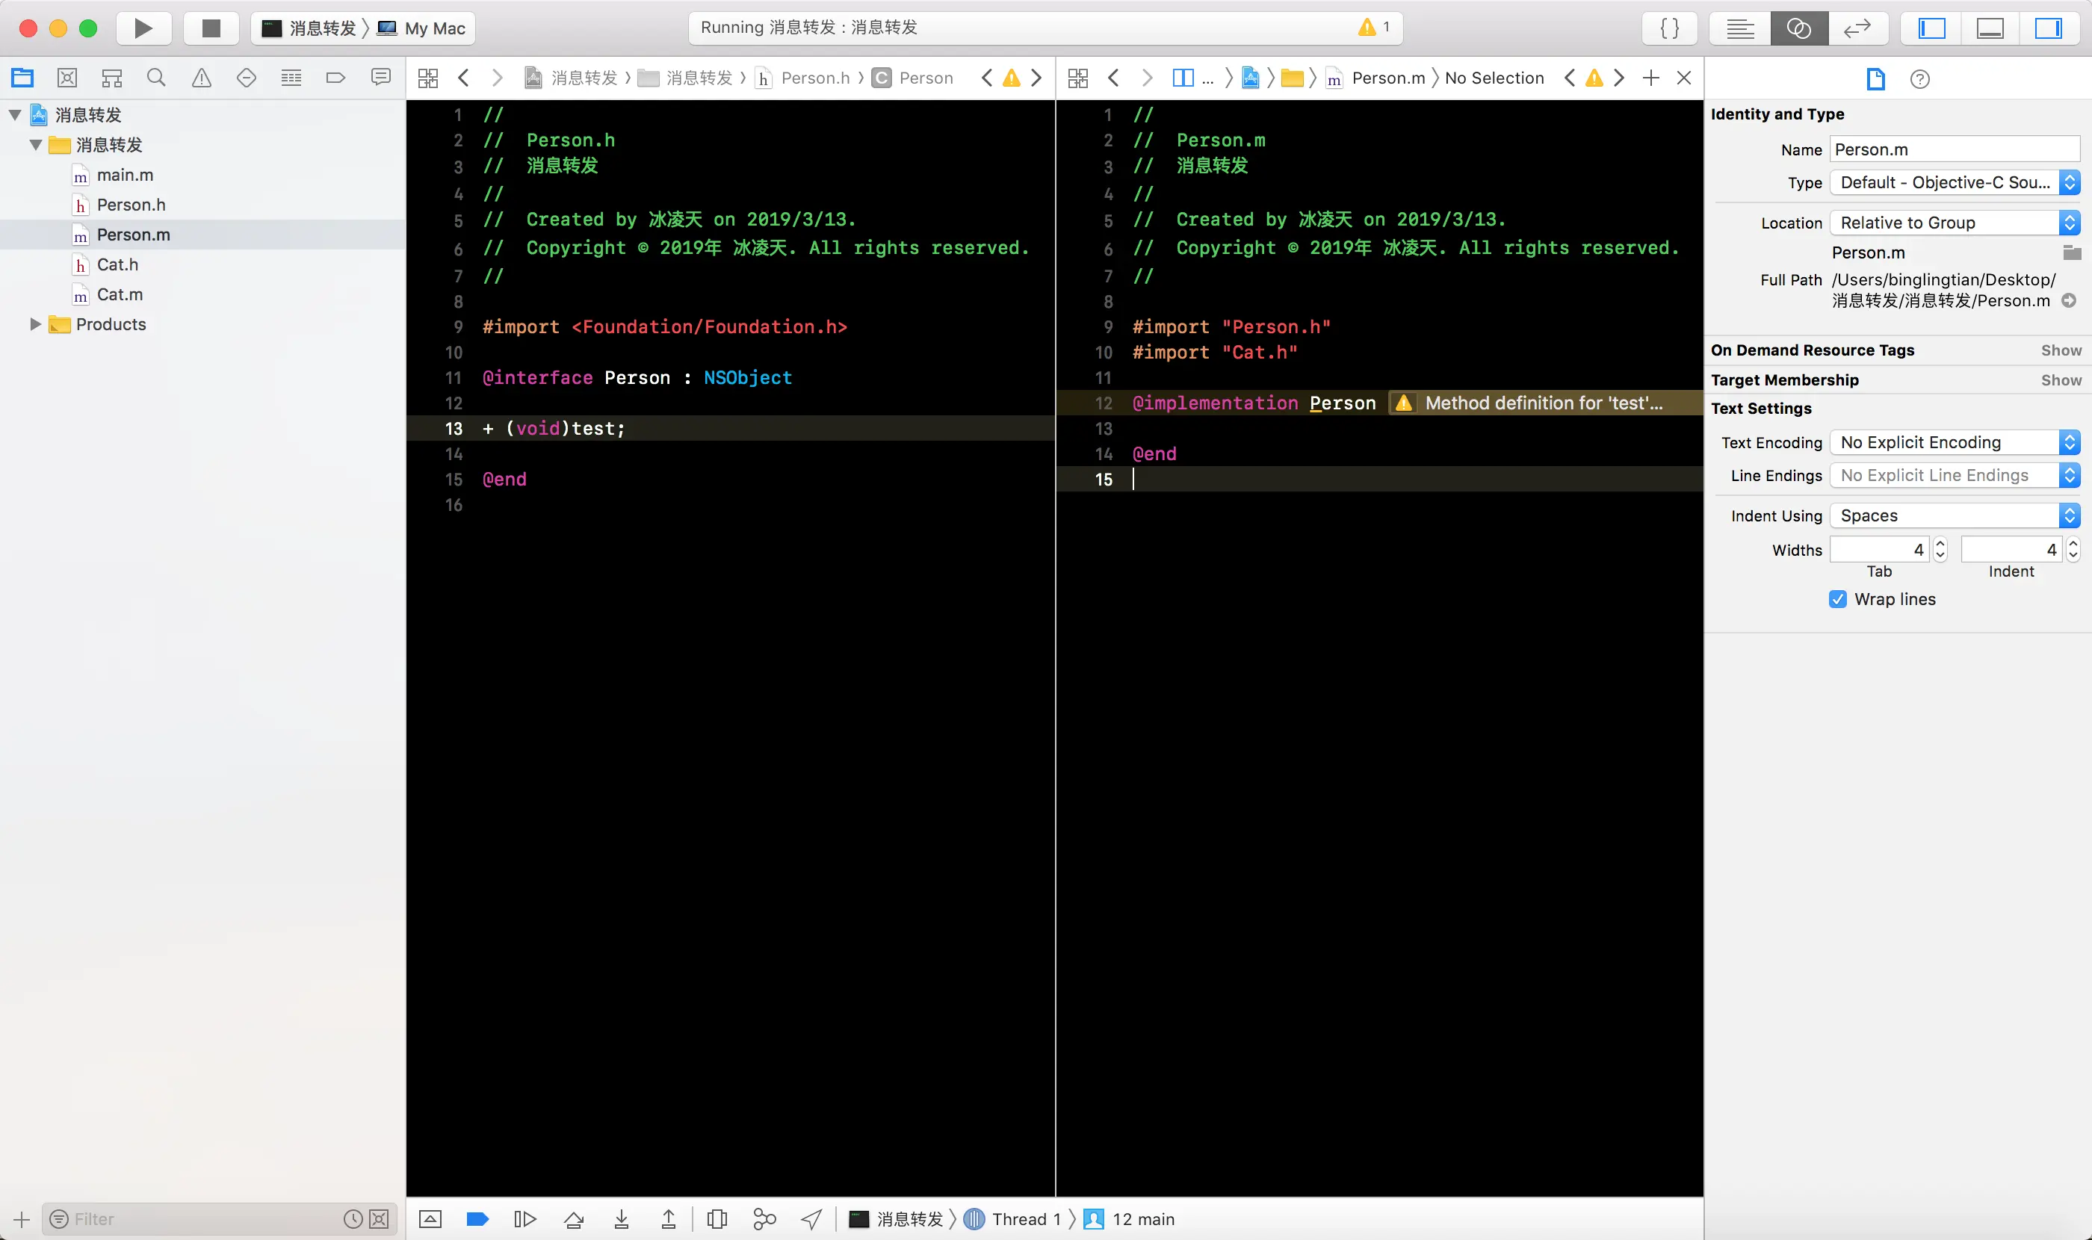This screenshot has width=2092, height=1240.
Task: Open the Text Encoding dropdown
Action: 1954,442
